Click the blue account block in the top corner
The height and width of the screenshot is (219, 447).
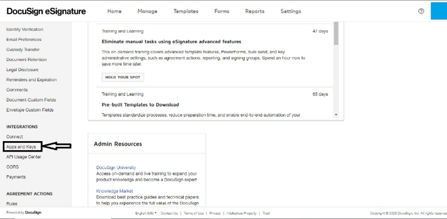click(x=439, y=11)
